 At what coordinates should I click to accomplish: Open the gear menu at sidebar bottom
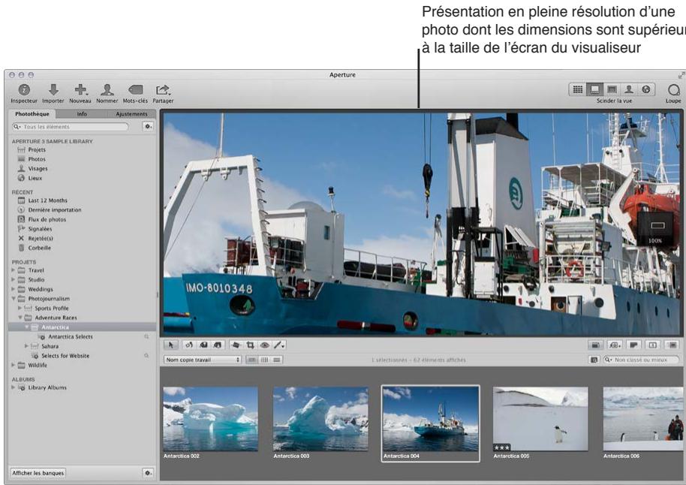tap(148, 473)
